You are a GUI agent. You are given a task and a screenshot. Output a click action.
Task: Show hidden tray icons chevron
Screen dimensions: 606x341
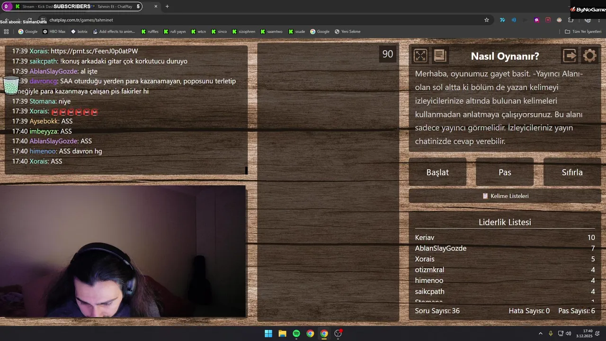(x=541, y=333)
